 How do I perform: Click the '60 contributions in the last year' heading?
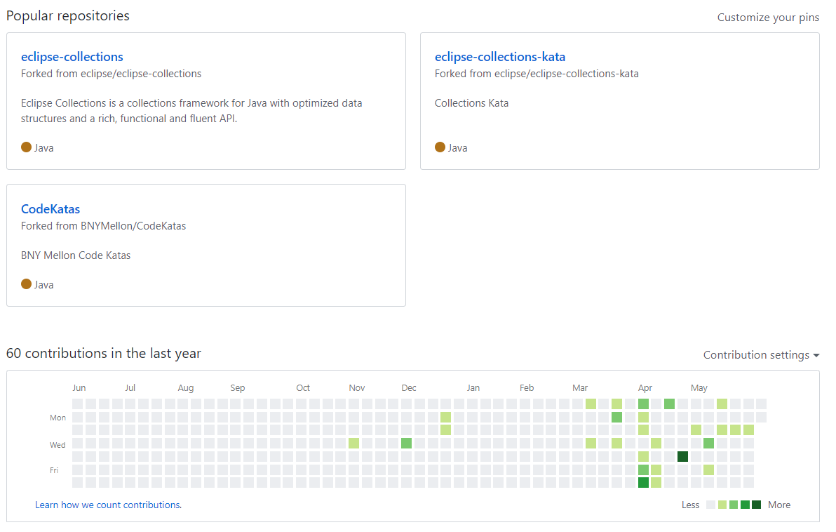103,353
